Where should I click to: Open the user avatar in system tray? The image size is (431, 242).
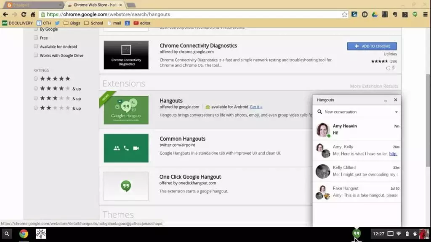[424, 234]
